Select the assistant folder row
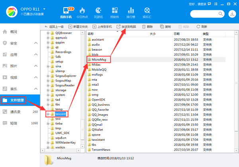The height and width of the screenshot is (167, 239). coord(157,39)
